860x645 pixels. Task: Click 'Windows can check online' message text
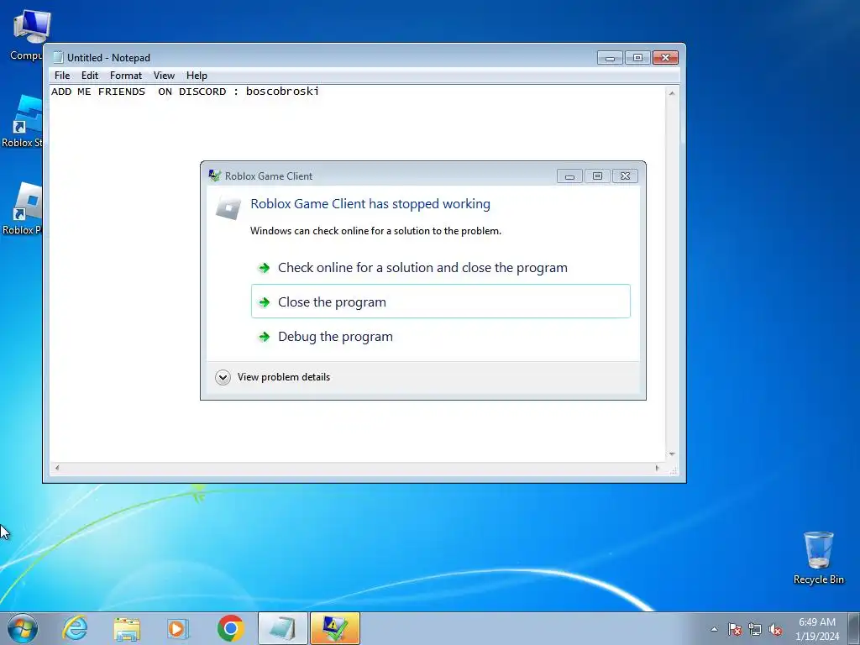[x=375, y=231]
